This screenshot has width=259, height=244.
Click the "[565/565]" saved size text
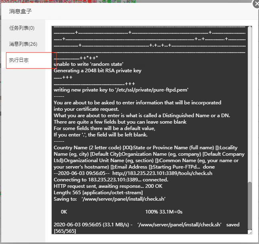point(65,231)
